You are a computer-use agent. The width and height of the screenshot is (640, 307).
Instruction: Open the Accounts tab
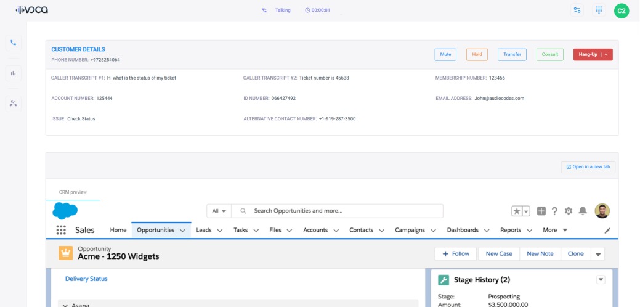[315, 230]
